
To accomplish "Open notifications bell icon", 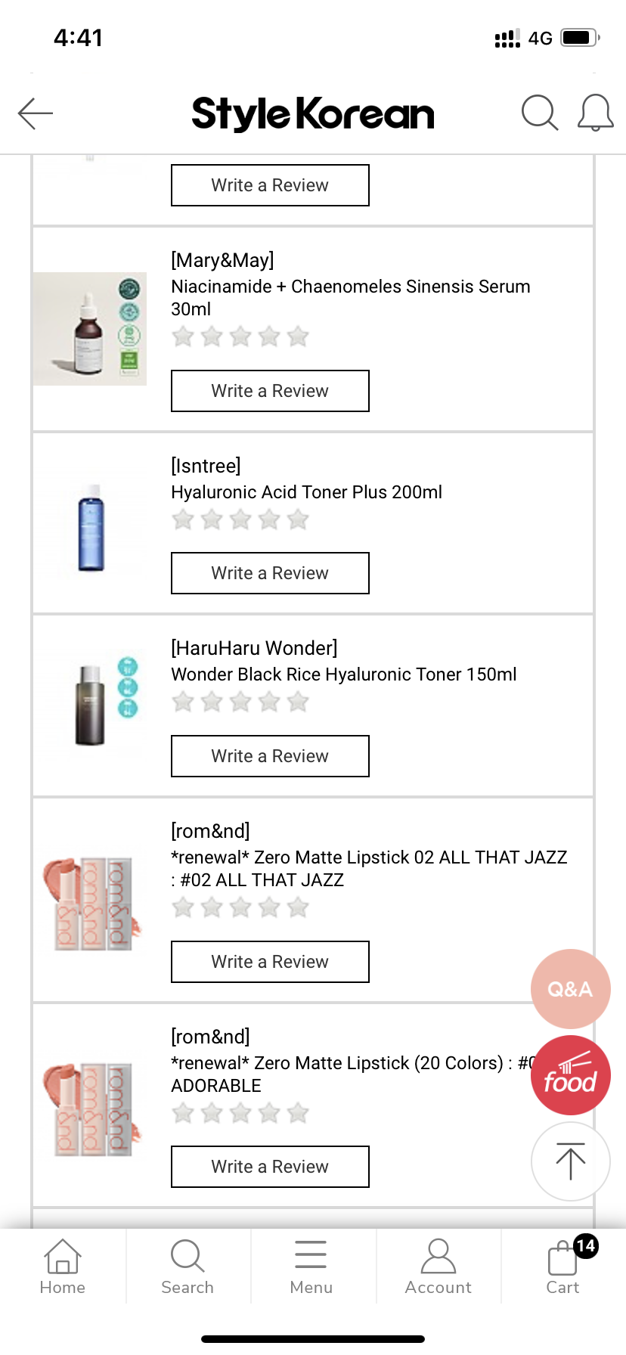I will 595,113.
